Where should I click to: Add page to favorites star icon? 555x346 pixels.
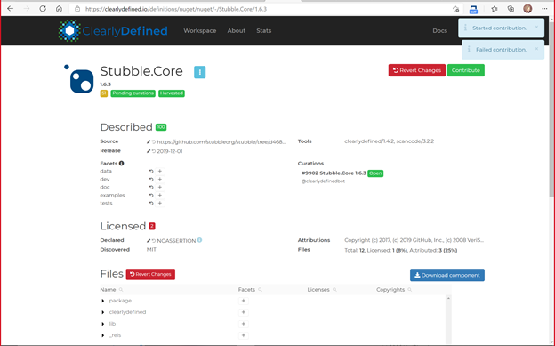(x=456, y=9)
